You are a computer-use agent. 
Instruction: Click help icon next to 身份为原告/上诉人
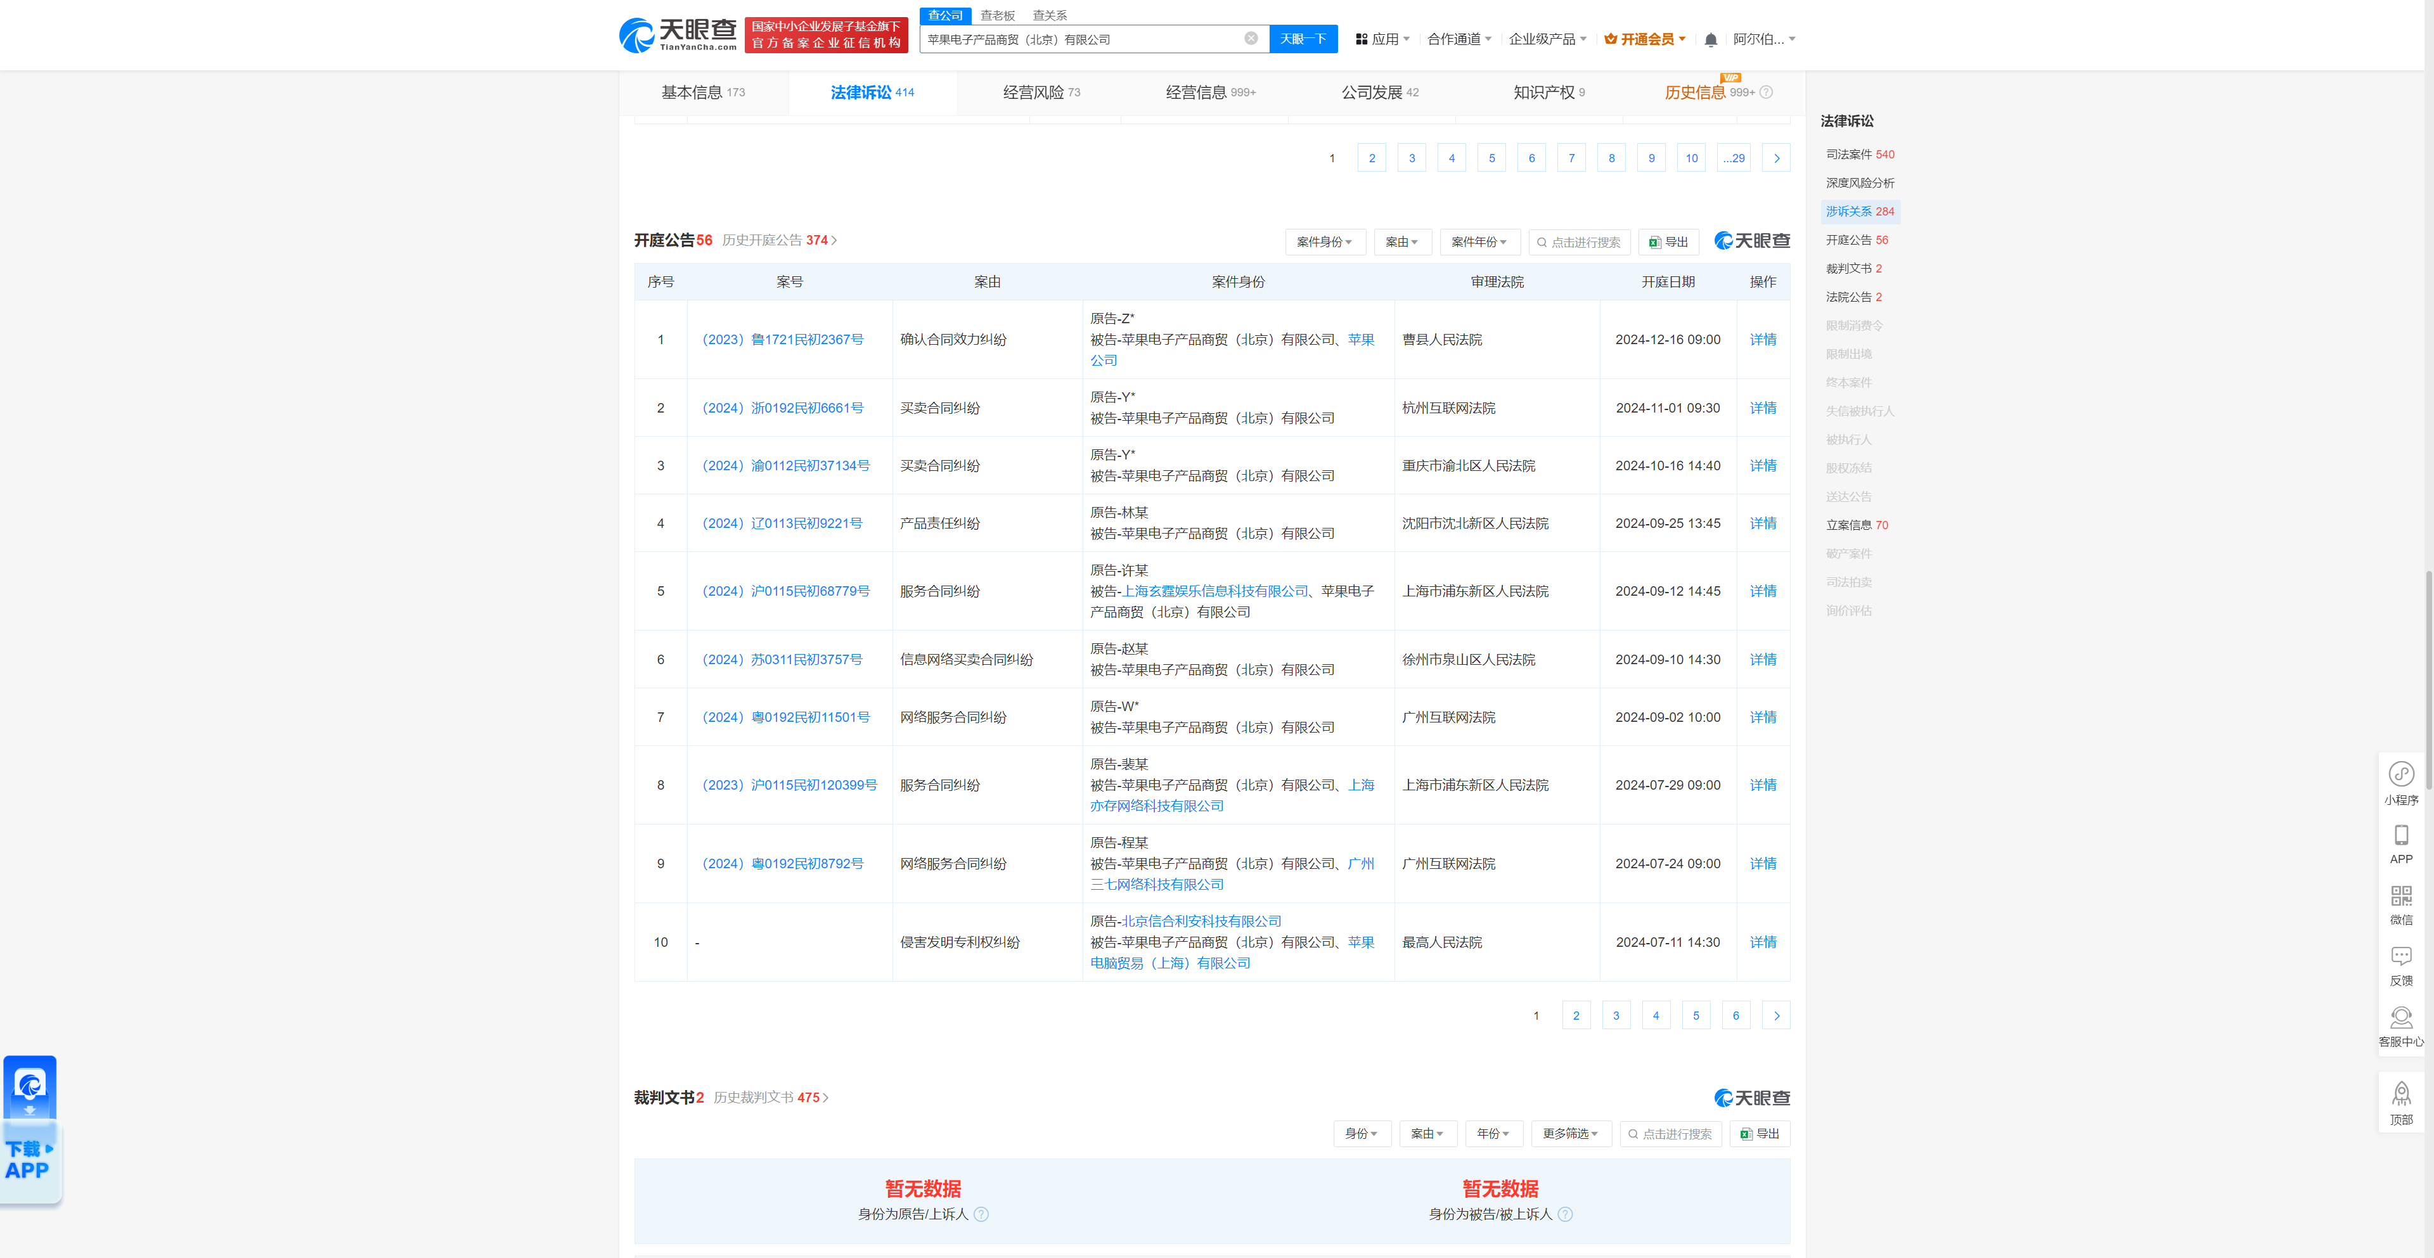tap(981, 1214)
